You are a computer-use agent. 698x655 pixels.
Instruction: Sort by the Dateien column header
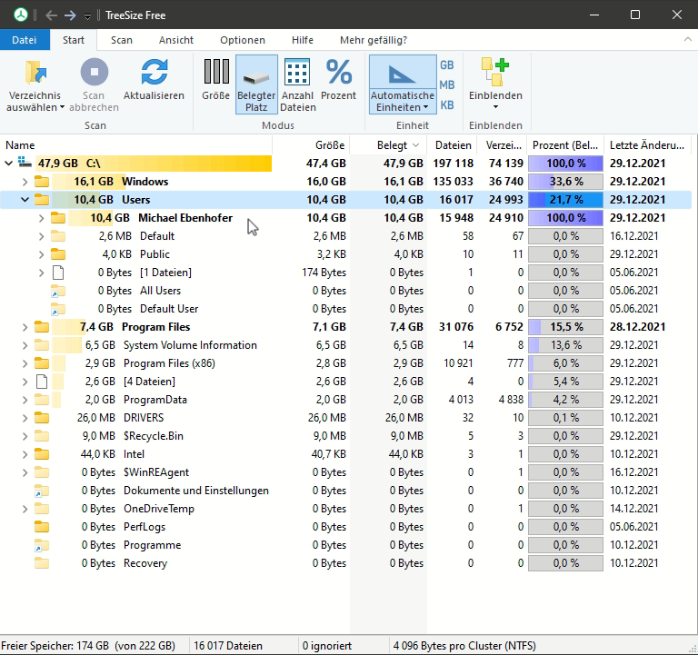pos(453,145)
